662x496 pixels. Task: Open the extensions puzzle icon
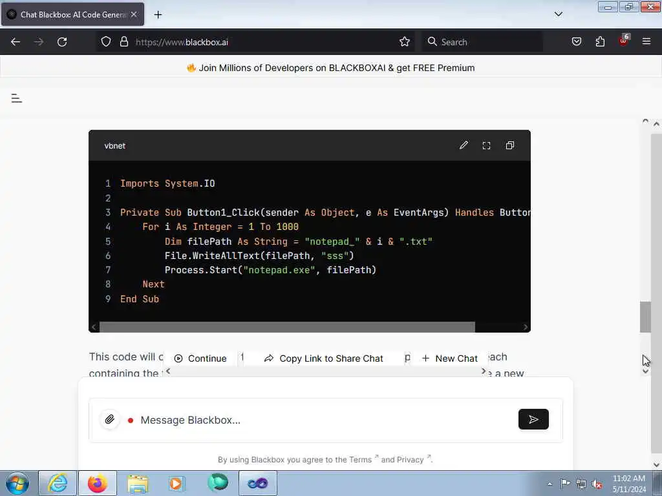coord(600,42)
